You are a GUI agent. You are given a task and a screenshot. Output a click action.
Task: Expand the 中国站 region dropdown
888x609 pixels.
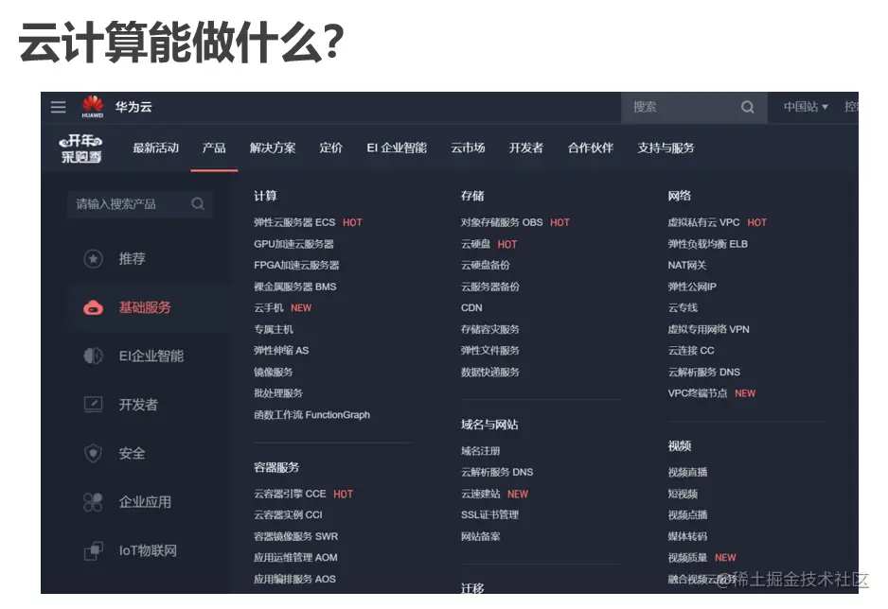coord(806,107)
